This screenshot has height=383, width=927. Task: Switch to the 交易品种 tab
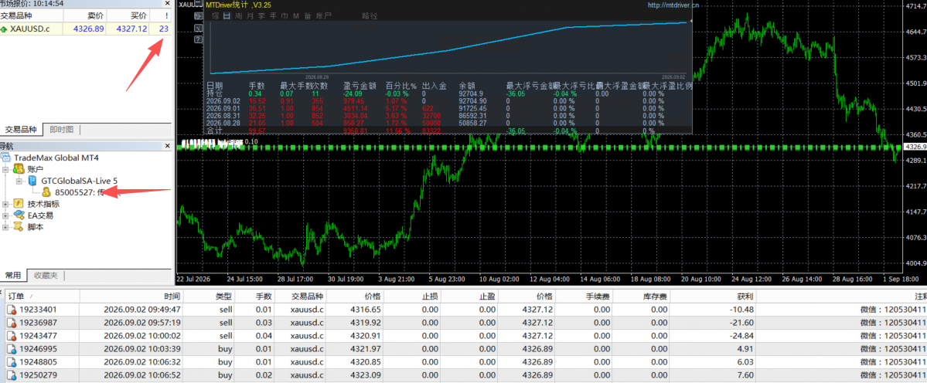pyautogui.click(x=21, y=129)
